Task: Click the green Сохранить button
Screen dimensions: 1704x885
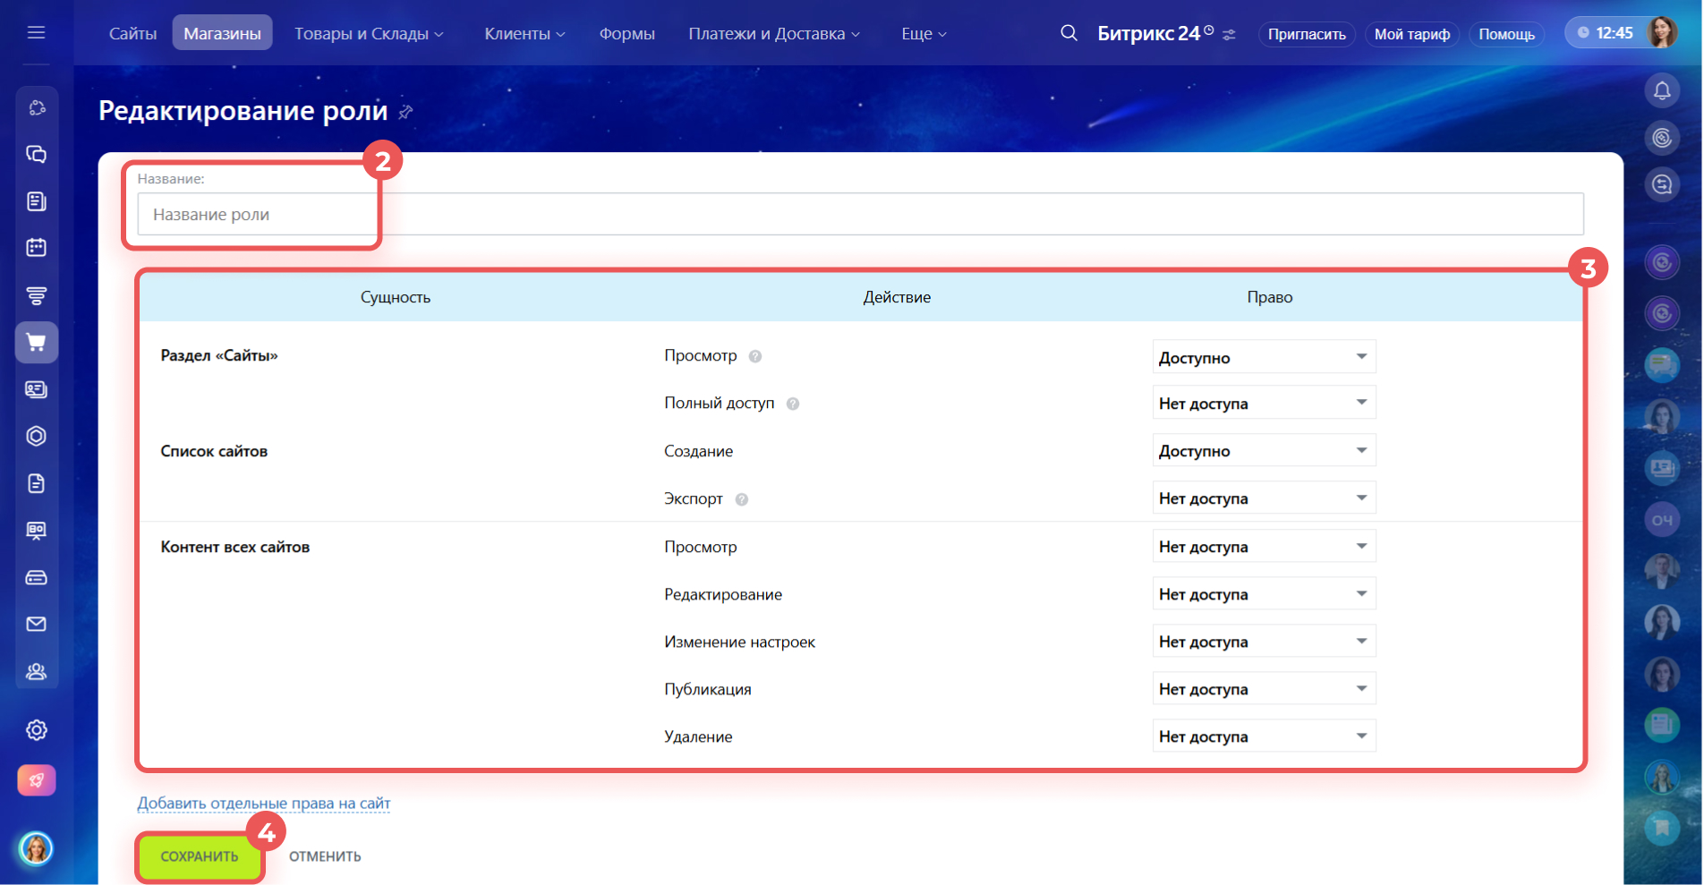Action: pos(200,856)
